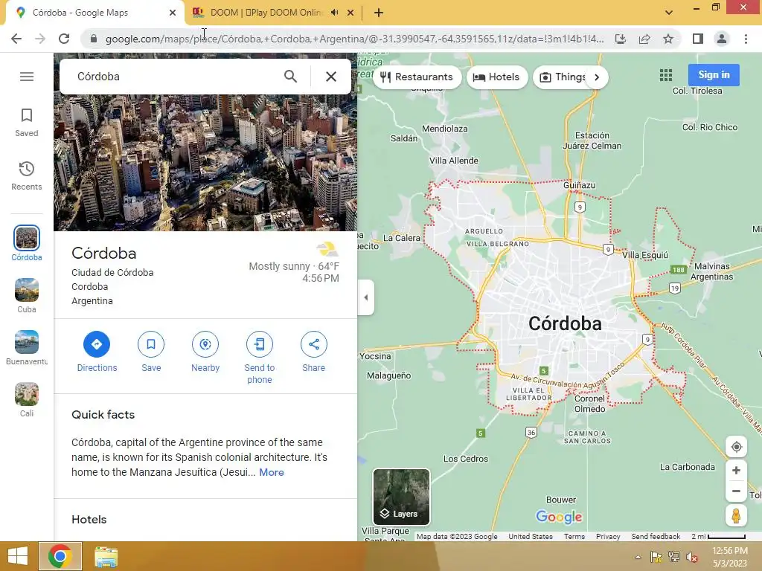The height and width of the screenshot is (571, 762).
Task: Click the Send feedback link
Action: tap(656, 537)
